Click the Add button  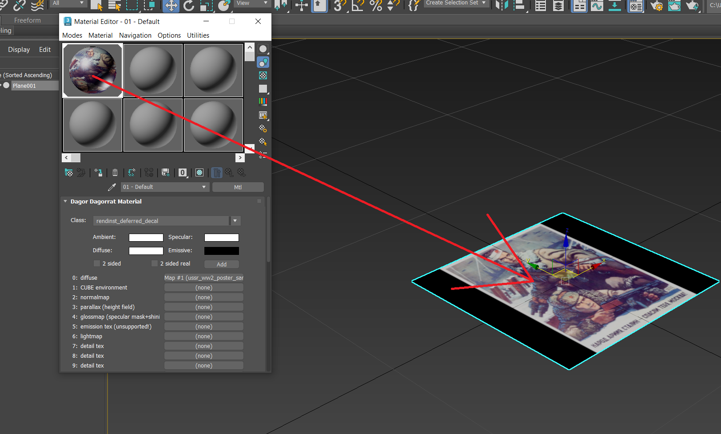[x=222, y=264]
